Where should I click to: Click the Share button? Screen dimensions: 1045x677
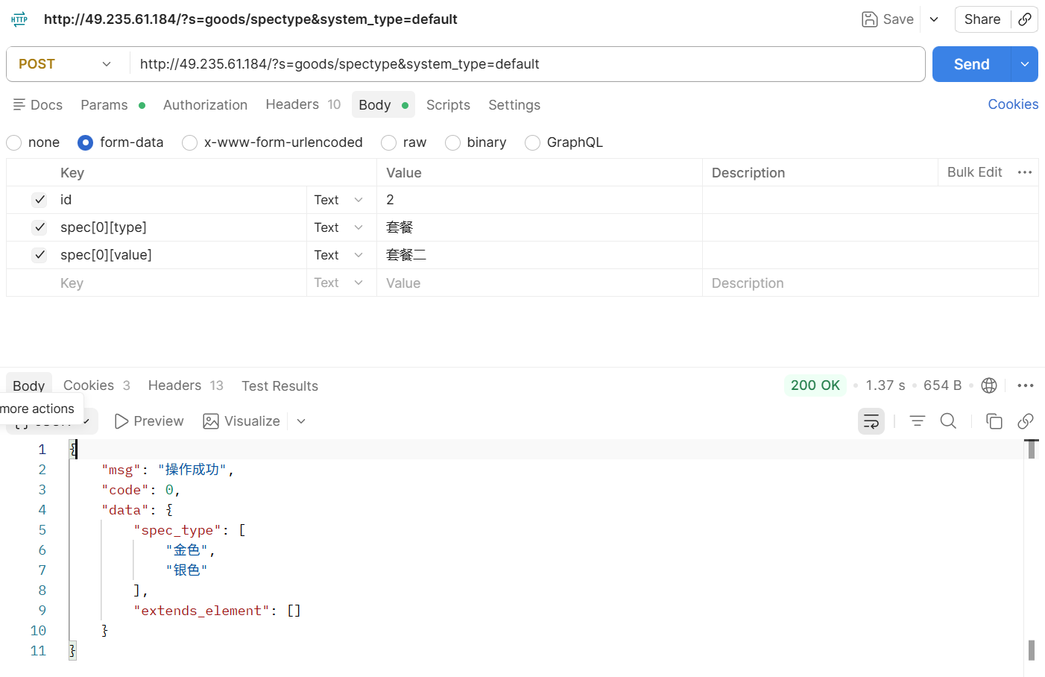tap(982, 19)
